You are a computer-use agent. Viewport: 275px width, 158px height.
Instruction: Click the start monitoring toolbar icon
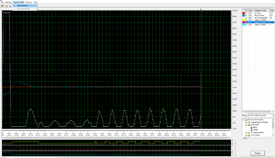click(x=7, y=6)
